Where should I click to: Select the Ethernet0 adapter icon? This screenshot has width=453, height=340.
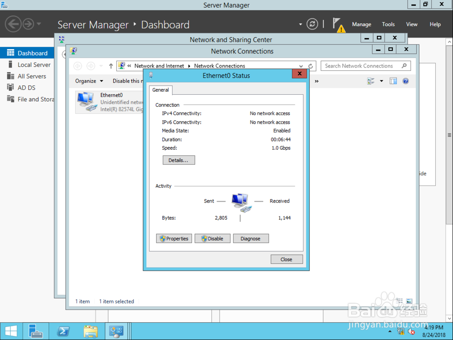pos(87,102)
